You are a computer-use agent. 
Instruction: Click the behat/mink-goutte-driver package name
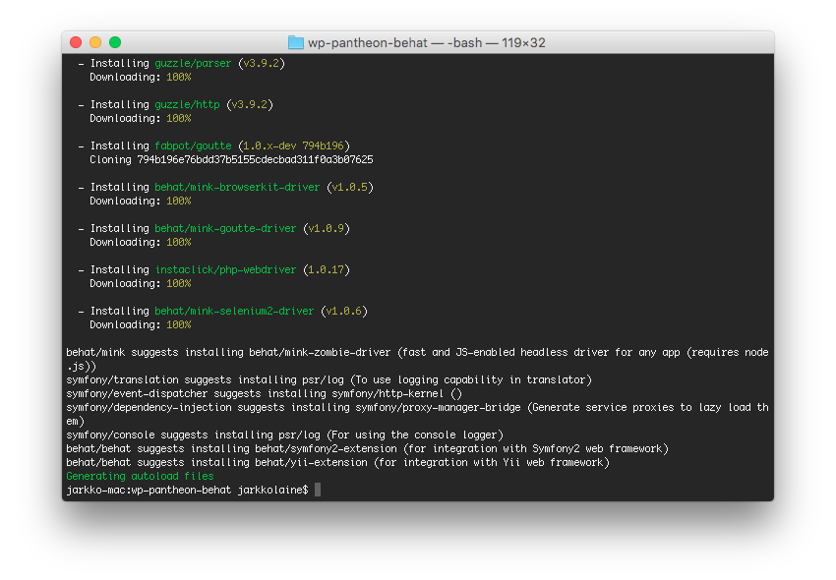click(x=225, y=228)
